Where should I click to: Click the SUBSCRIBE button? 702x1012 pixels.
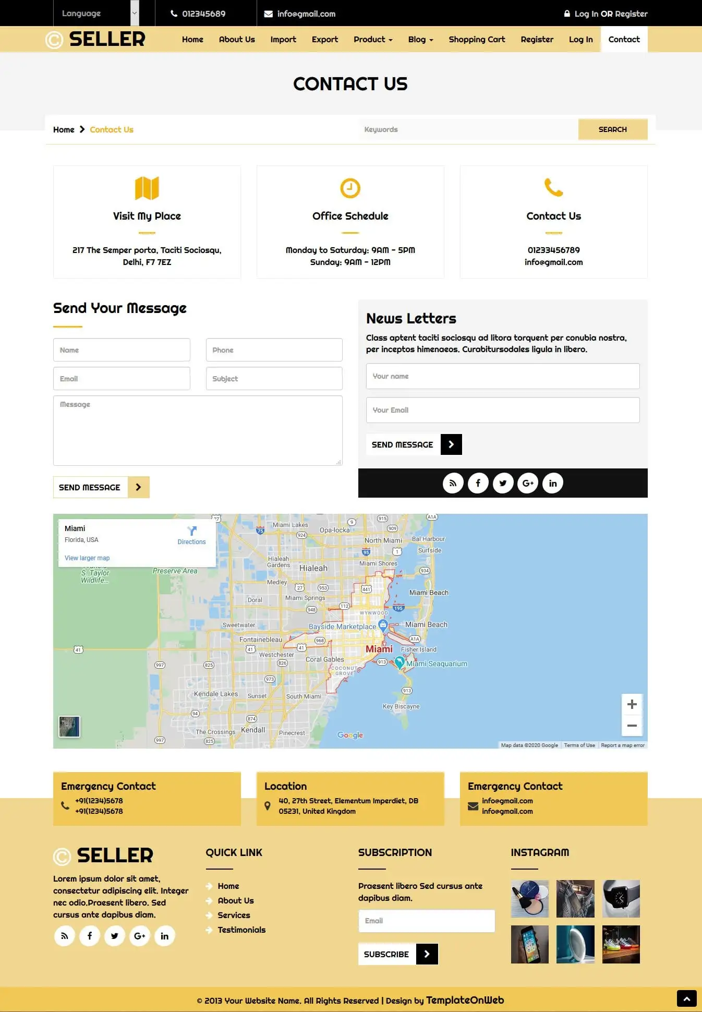click(398, 954)
